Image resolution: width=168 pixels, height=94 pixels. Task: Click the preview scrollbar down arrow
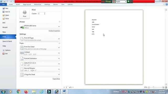click(x=166, y=85)
